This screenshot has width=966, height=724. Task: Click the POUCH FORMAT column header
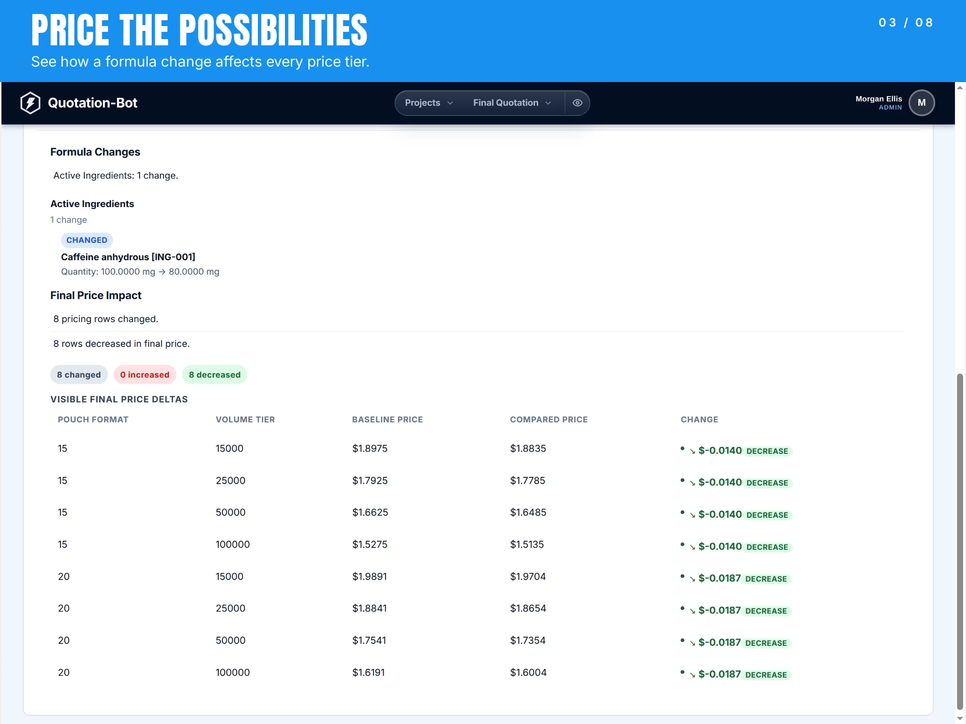93,419
